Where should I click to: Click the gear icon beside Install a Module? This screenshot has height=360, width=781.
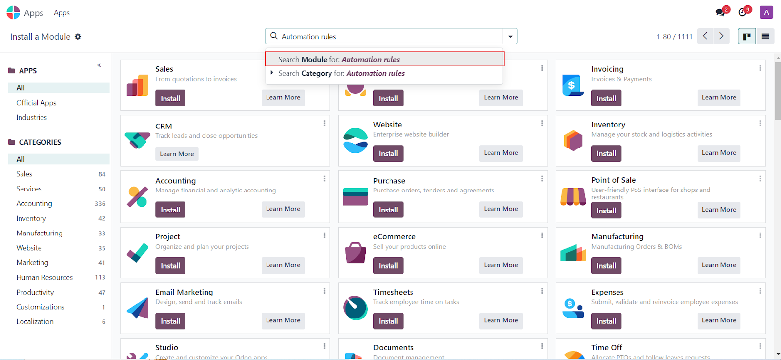tap(78, 37)
